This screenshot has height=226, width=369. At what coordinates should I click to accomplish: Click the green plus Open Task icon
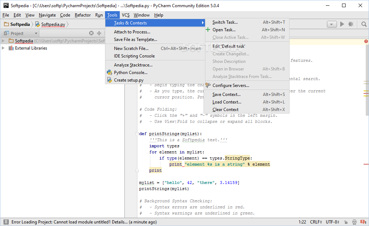coord(208,29)
